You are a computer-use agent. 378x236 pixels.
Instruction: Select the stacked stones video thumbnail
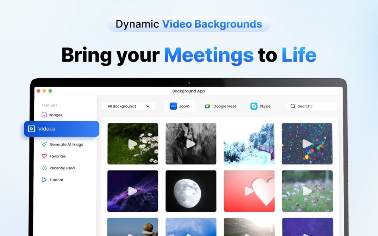[133, 227]
